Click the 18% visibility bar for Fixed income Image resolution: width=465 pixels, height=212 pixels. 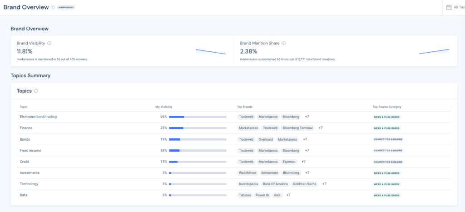pyautogui.click(x=198, y=151)
